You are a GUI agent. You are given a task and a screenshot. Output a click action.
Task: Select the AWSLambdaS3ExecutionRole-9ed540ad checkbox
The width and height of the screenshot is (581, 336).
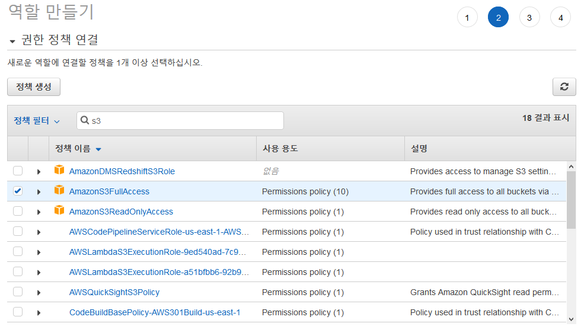[x=18, y=251]
